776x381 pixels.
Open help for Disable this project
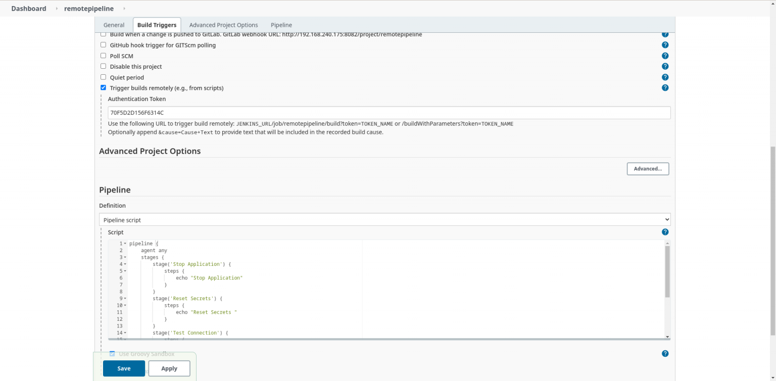665,66
